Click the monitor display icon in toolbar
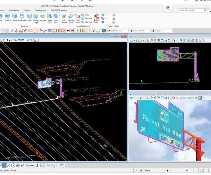 tap(104, 31)
